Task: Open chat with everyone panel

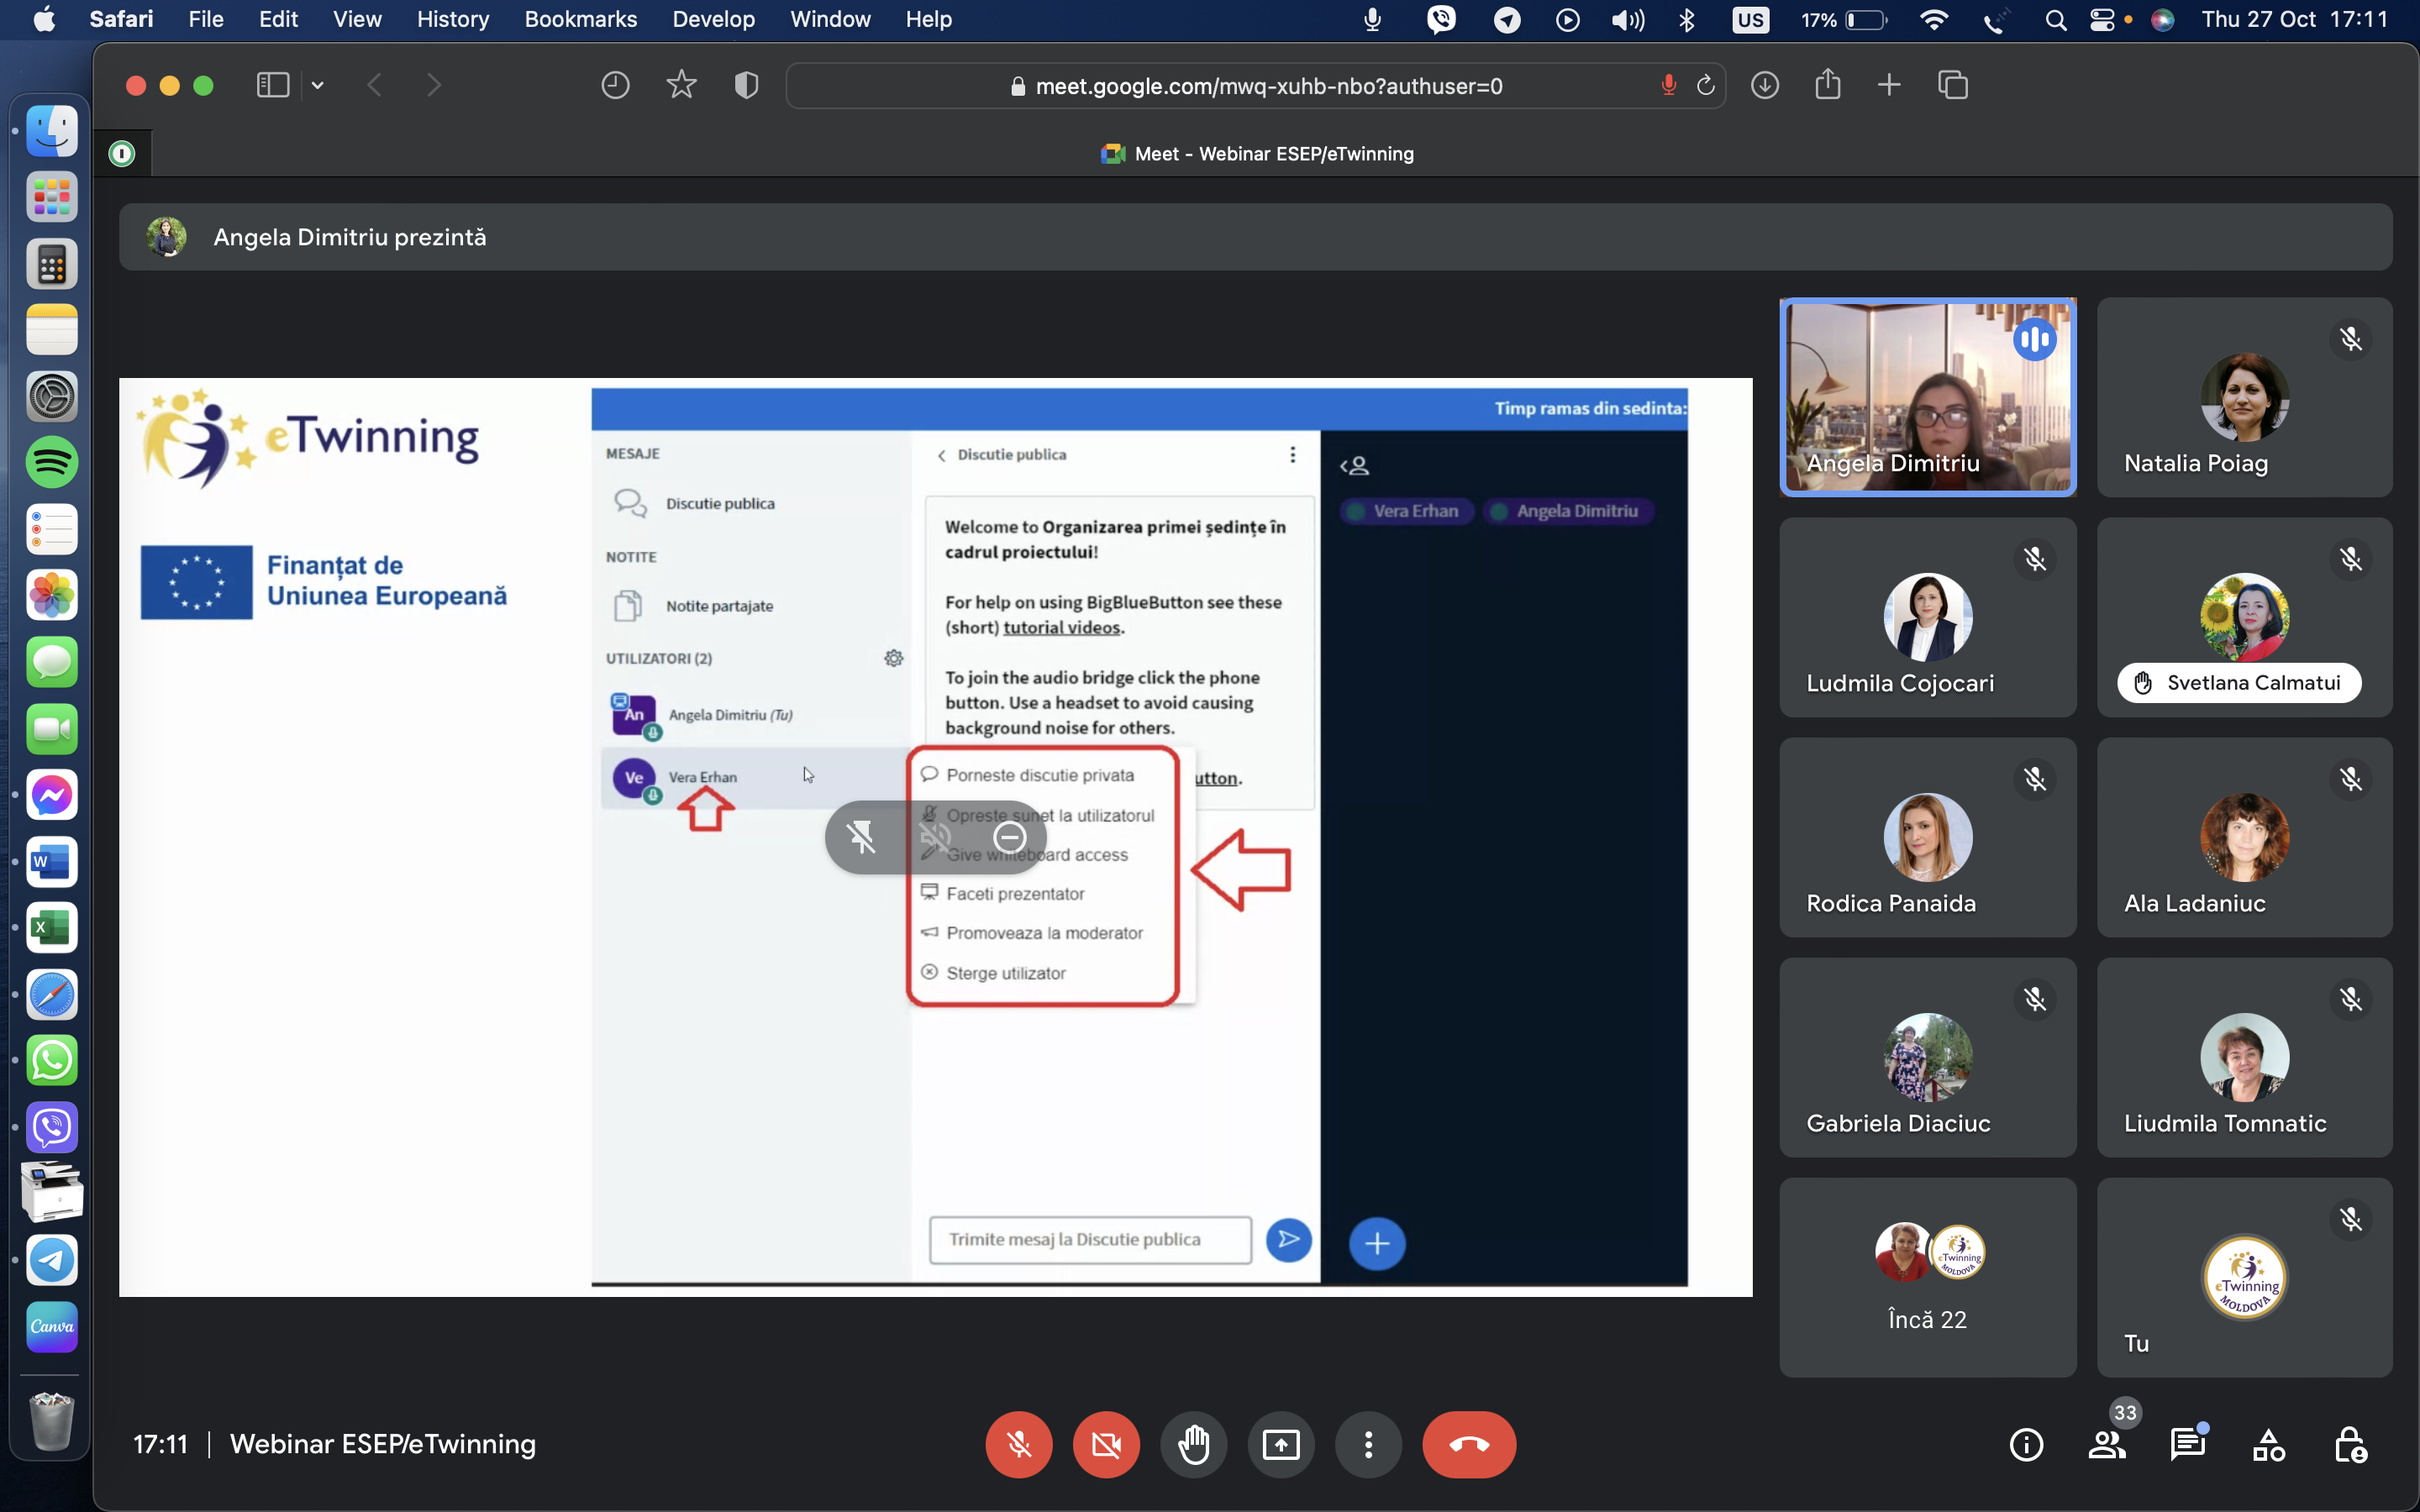Action: point(2188,1445)
